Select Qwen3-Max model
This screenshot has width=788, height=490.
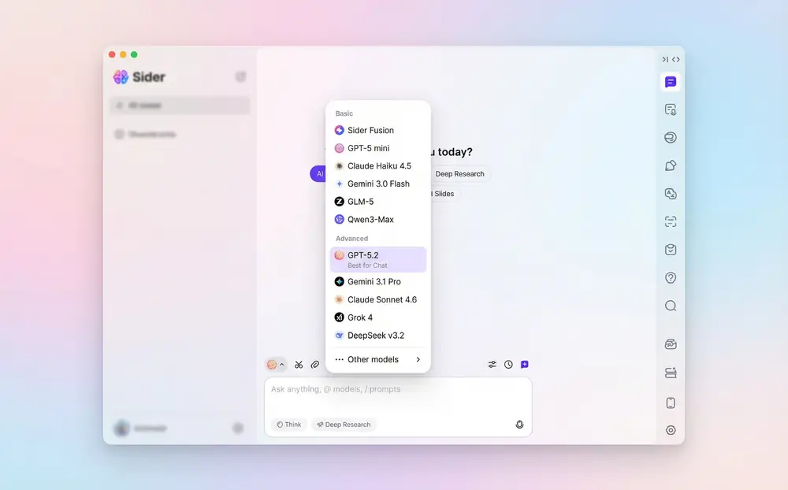click(x=378, y=220)
